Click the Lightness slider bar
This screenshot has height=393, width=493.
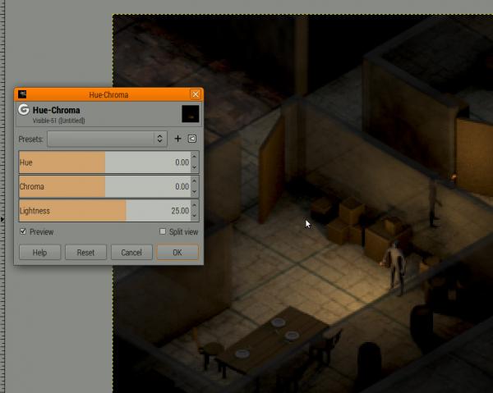click(104, 211)
